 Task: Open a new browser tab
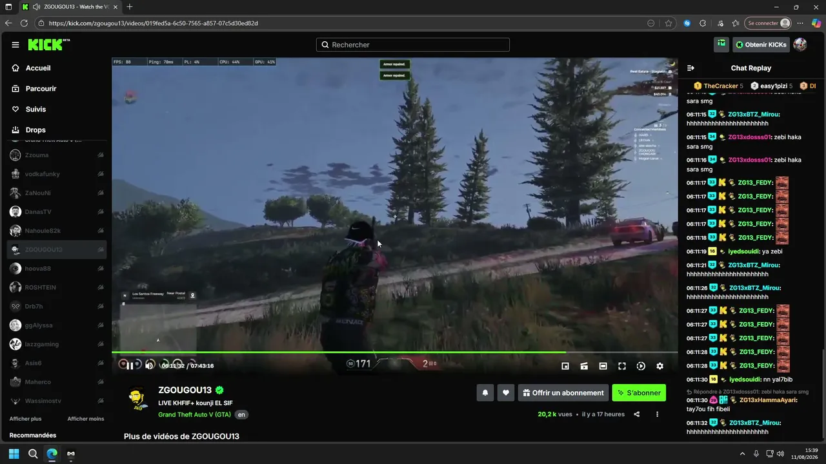coord(130,7)
